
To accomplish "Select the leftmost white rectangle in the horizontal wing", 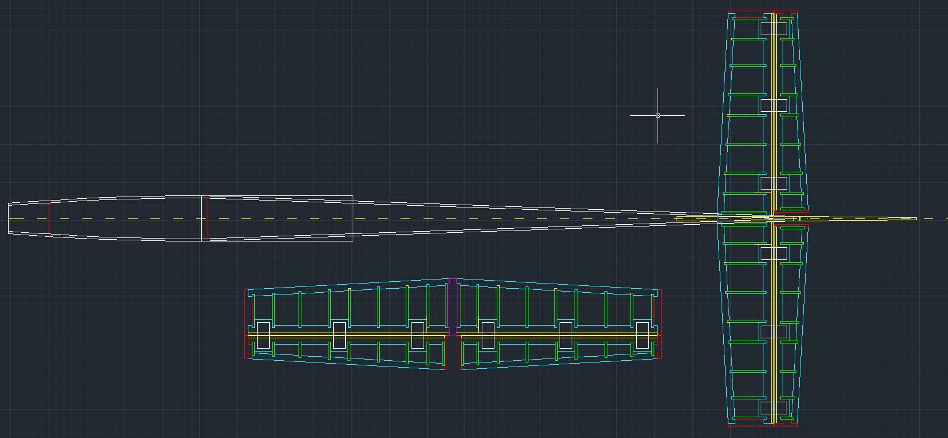I will tap(263, 335).
